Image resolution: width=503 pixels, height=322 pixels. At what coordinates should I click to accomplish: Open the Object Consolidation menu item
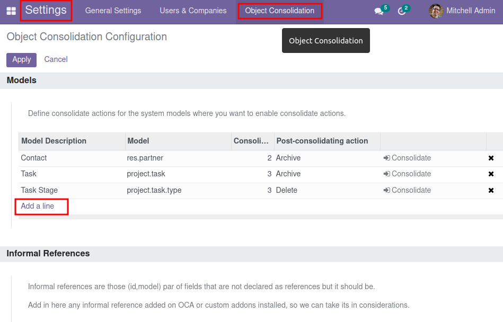point(280,11)
